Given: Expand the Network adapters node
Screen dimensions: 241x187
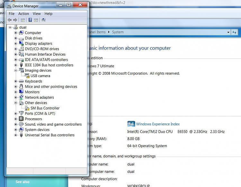Looking at the screenshot, I should click(15, 97).
